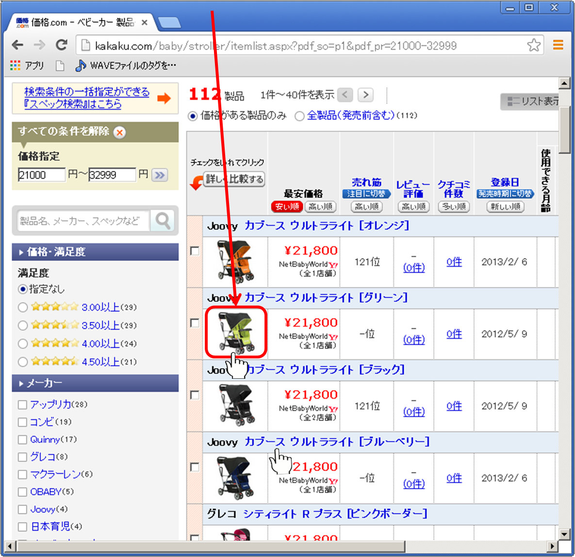Image resolution: width=575 pixels, height=557 pixels.
Task: Select the 4.00以上 satisfaction radio button
Action: (22, 344)
